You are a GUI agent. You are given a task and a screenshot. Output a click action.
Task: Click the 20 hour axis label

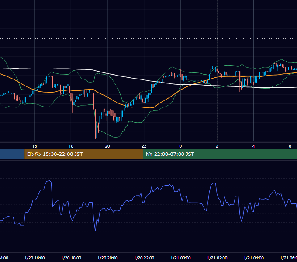click(x=107, y=146)
